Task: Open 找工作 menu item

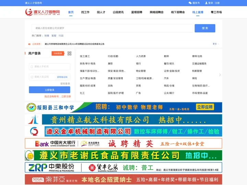Action: [85, 12]
